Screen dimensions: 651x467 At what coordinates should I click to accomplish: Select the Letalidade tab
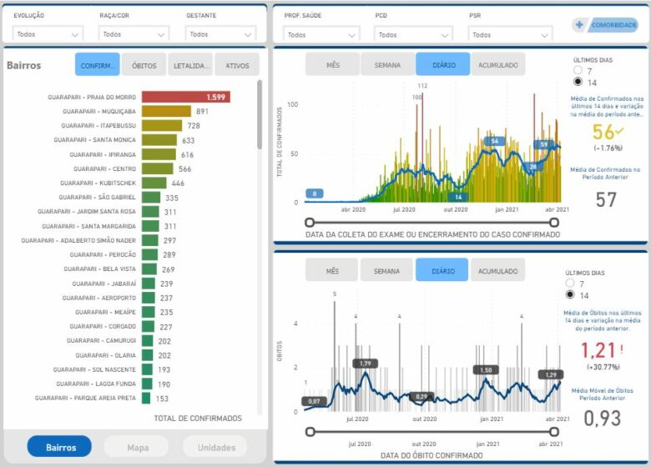[191, 65]
